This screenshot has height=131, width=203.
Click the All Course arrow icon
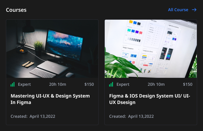(x=194, y=10)
